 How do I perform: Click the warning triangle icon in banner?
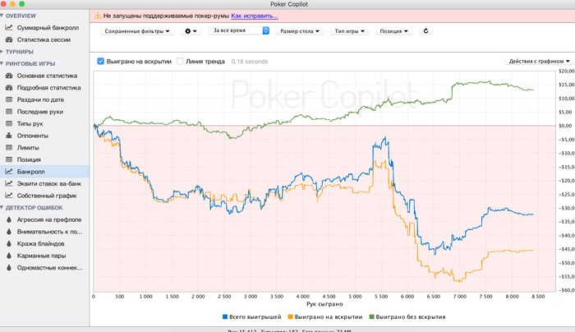pos(98,16)
